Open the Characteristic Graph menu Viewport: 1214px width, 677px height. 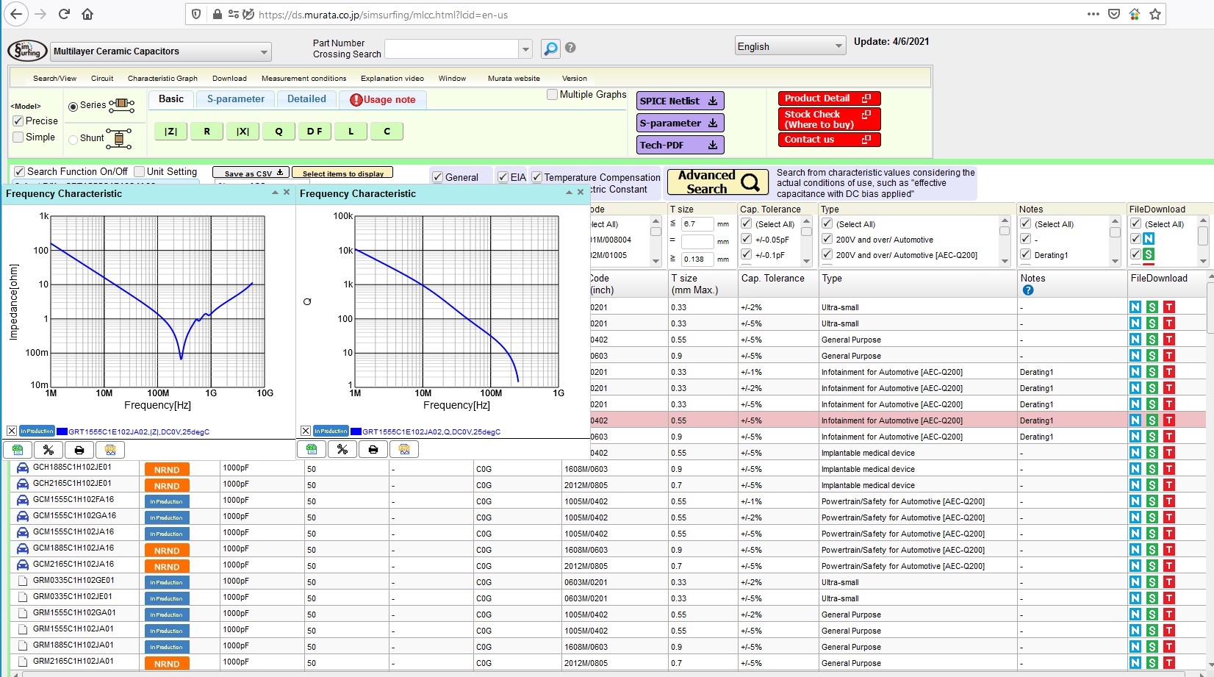[x=162, y=78]
